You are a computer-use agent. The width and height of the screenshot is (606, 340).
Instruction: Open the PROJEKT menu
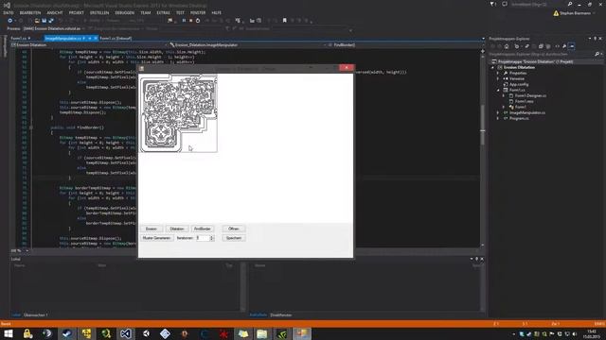tap(76, 12)
